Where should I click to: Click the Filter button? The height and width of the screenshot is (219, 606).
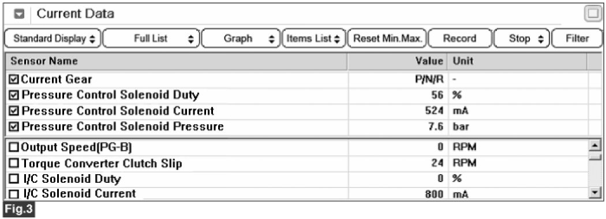577,39
